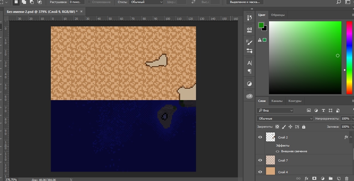Switch to the Контуры tab
This screenshot has width=354, height=181.
[x=295, y=101]
